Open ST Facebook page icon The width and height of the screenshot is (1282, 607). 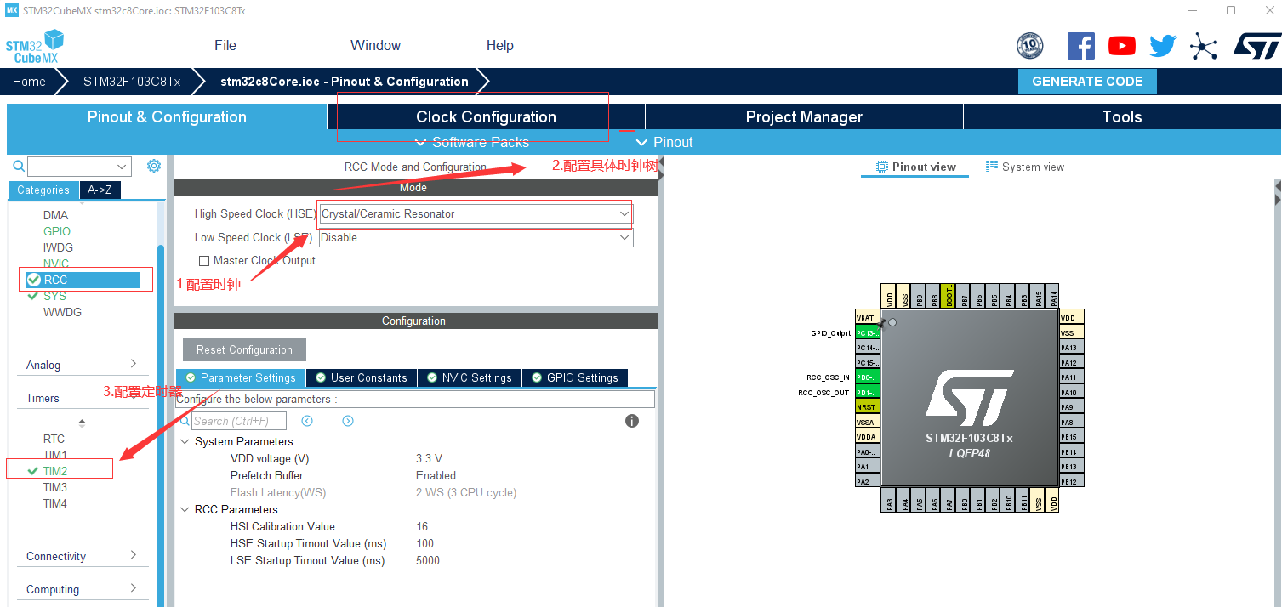pos(1080,46)
